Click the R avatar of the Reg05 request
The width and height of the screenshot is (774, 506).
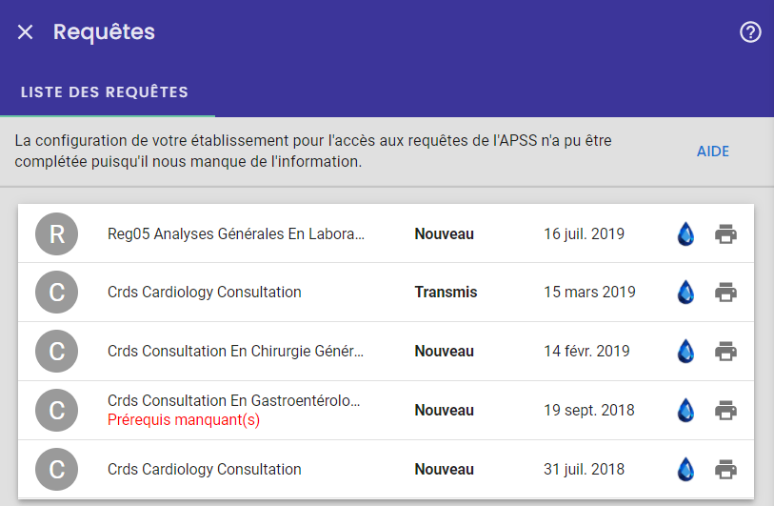57,233
